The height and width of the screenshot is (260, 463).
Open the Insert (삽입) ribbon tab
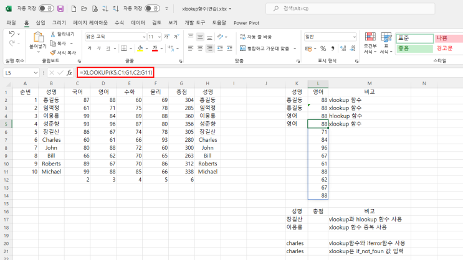click(41, 22)
